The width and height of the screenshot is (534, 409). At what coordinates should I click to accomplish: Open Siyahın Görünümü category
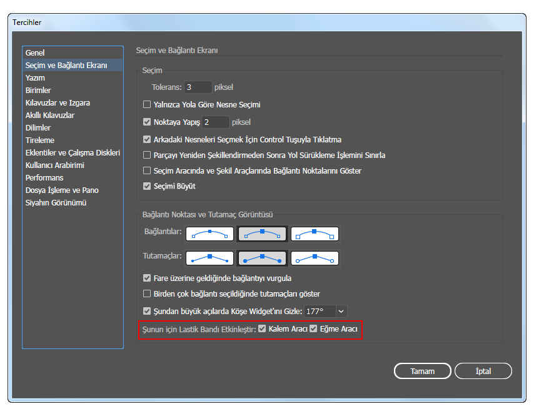pyautogui.click(x=73, y=203)
